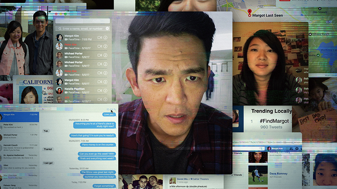Add contact plus icon in FaceTime search field
Screen dimensions: 337x189
tap(107, 29)
